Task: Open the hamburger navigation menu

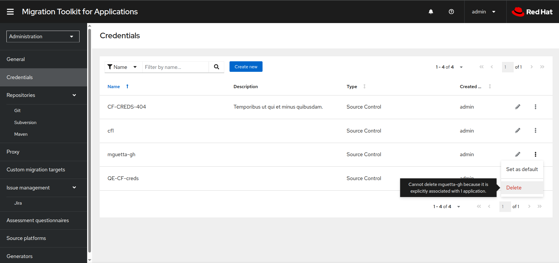Action: click(10, 12)
